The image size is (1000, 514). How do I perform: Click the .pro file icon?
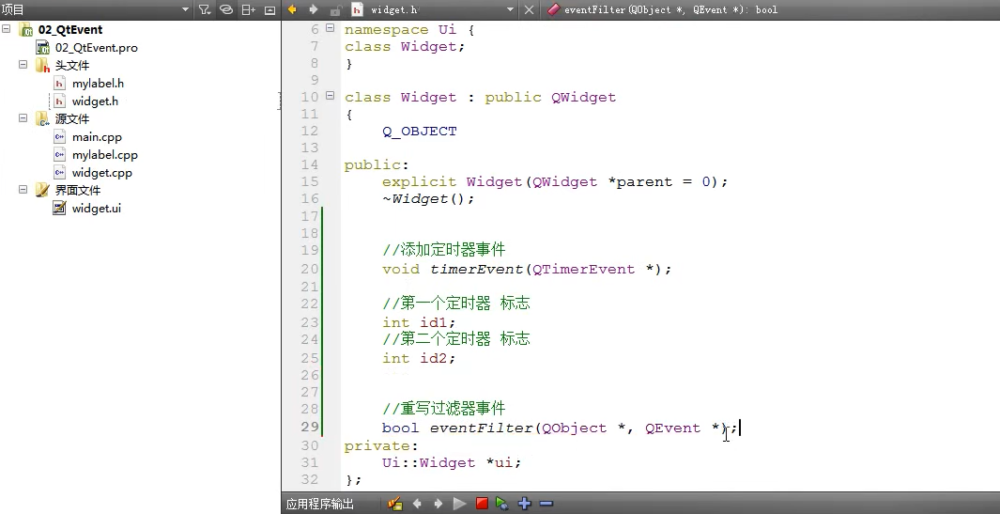43,47
